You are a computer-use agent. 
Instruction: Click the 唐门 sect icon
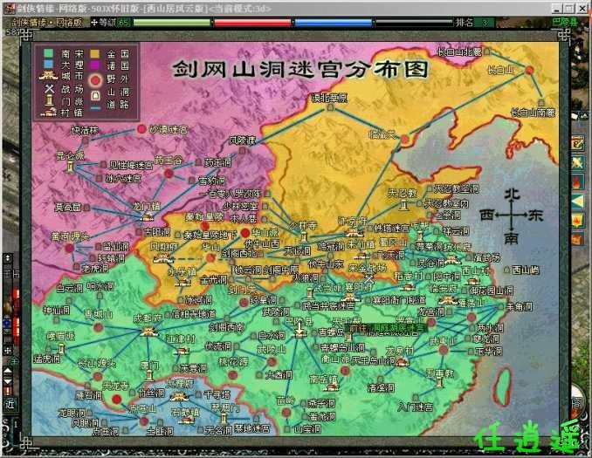[150, 375]
